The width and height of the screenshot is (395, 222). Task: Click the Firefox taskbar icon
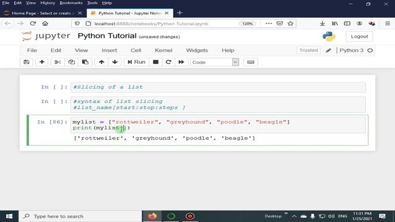[152, 216]
